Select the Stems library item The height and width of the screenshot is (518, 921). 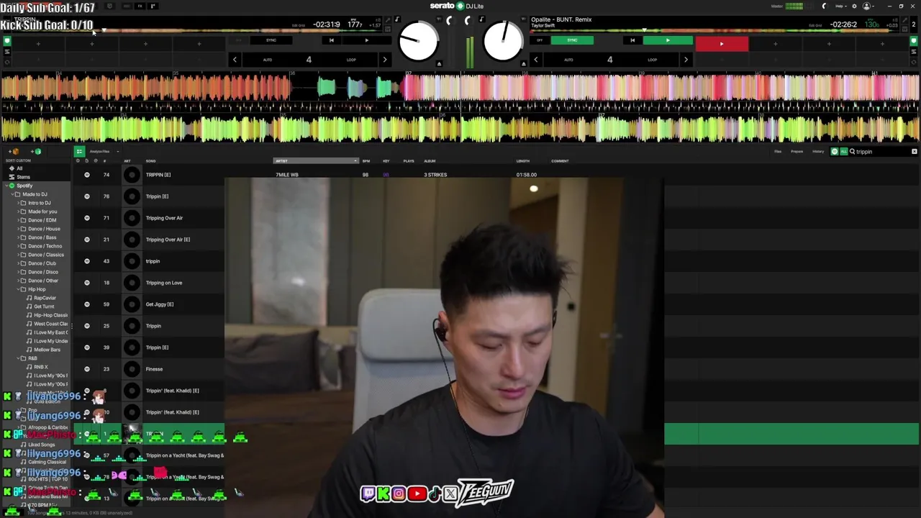pos(23,177)
